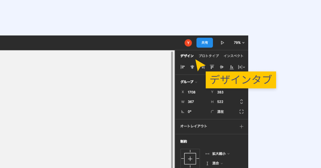321x168 pixels.
Task: Edit the corner radius field 混在
Action: click(220, 112)
